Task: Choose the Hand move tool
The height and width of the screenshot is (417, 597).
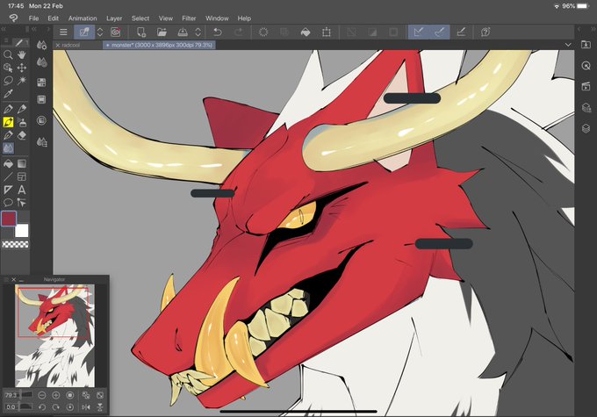Action: (22, 54)
